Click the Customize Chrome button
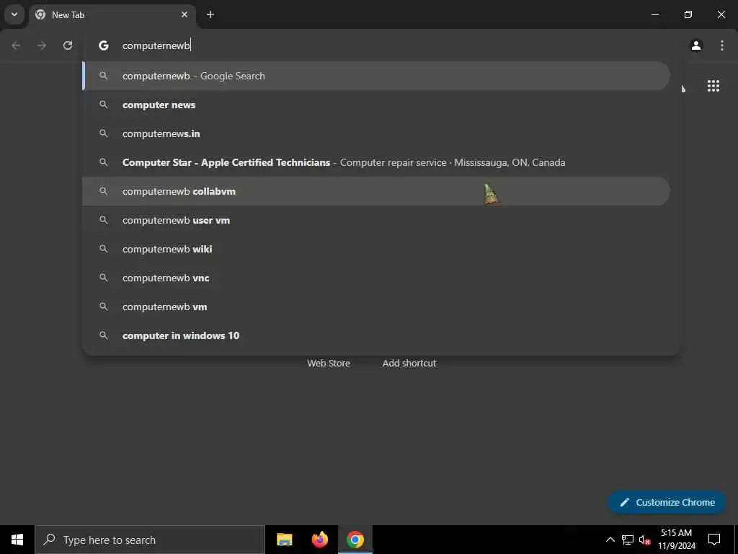The image size is (738, 554). coord(667,502)
